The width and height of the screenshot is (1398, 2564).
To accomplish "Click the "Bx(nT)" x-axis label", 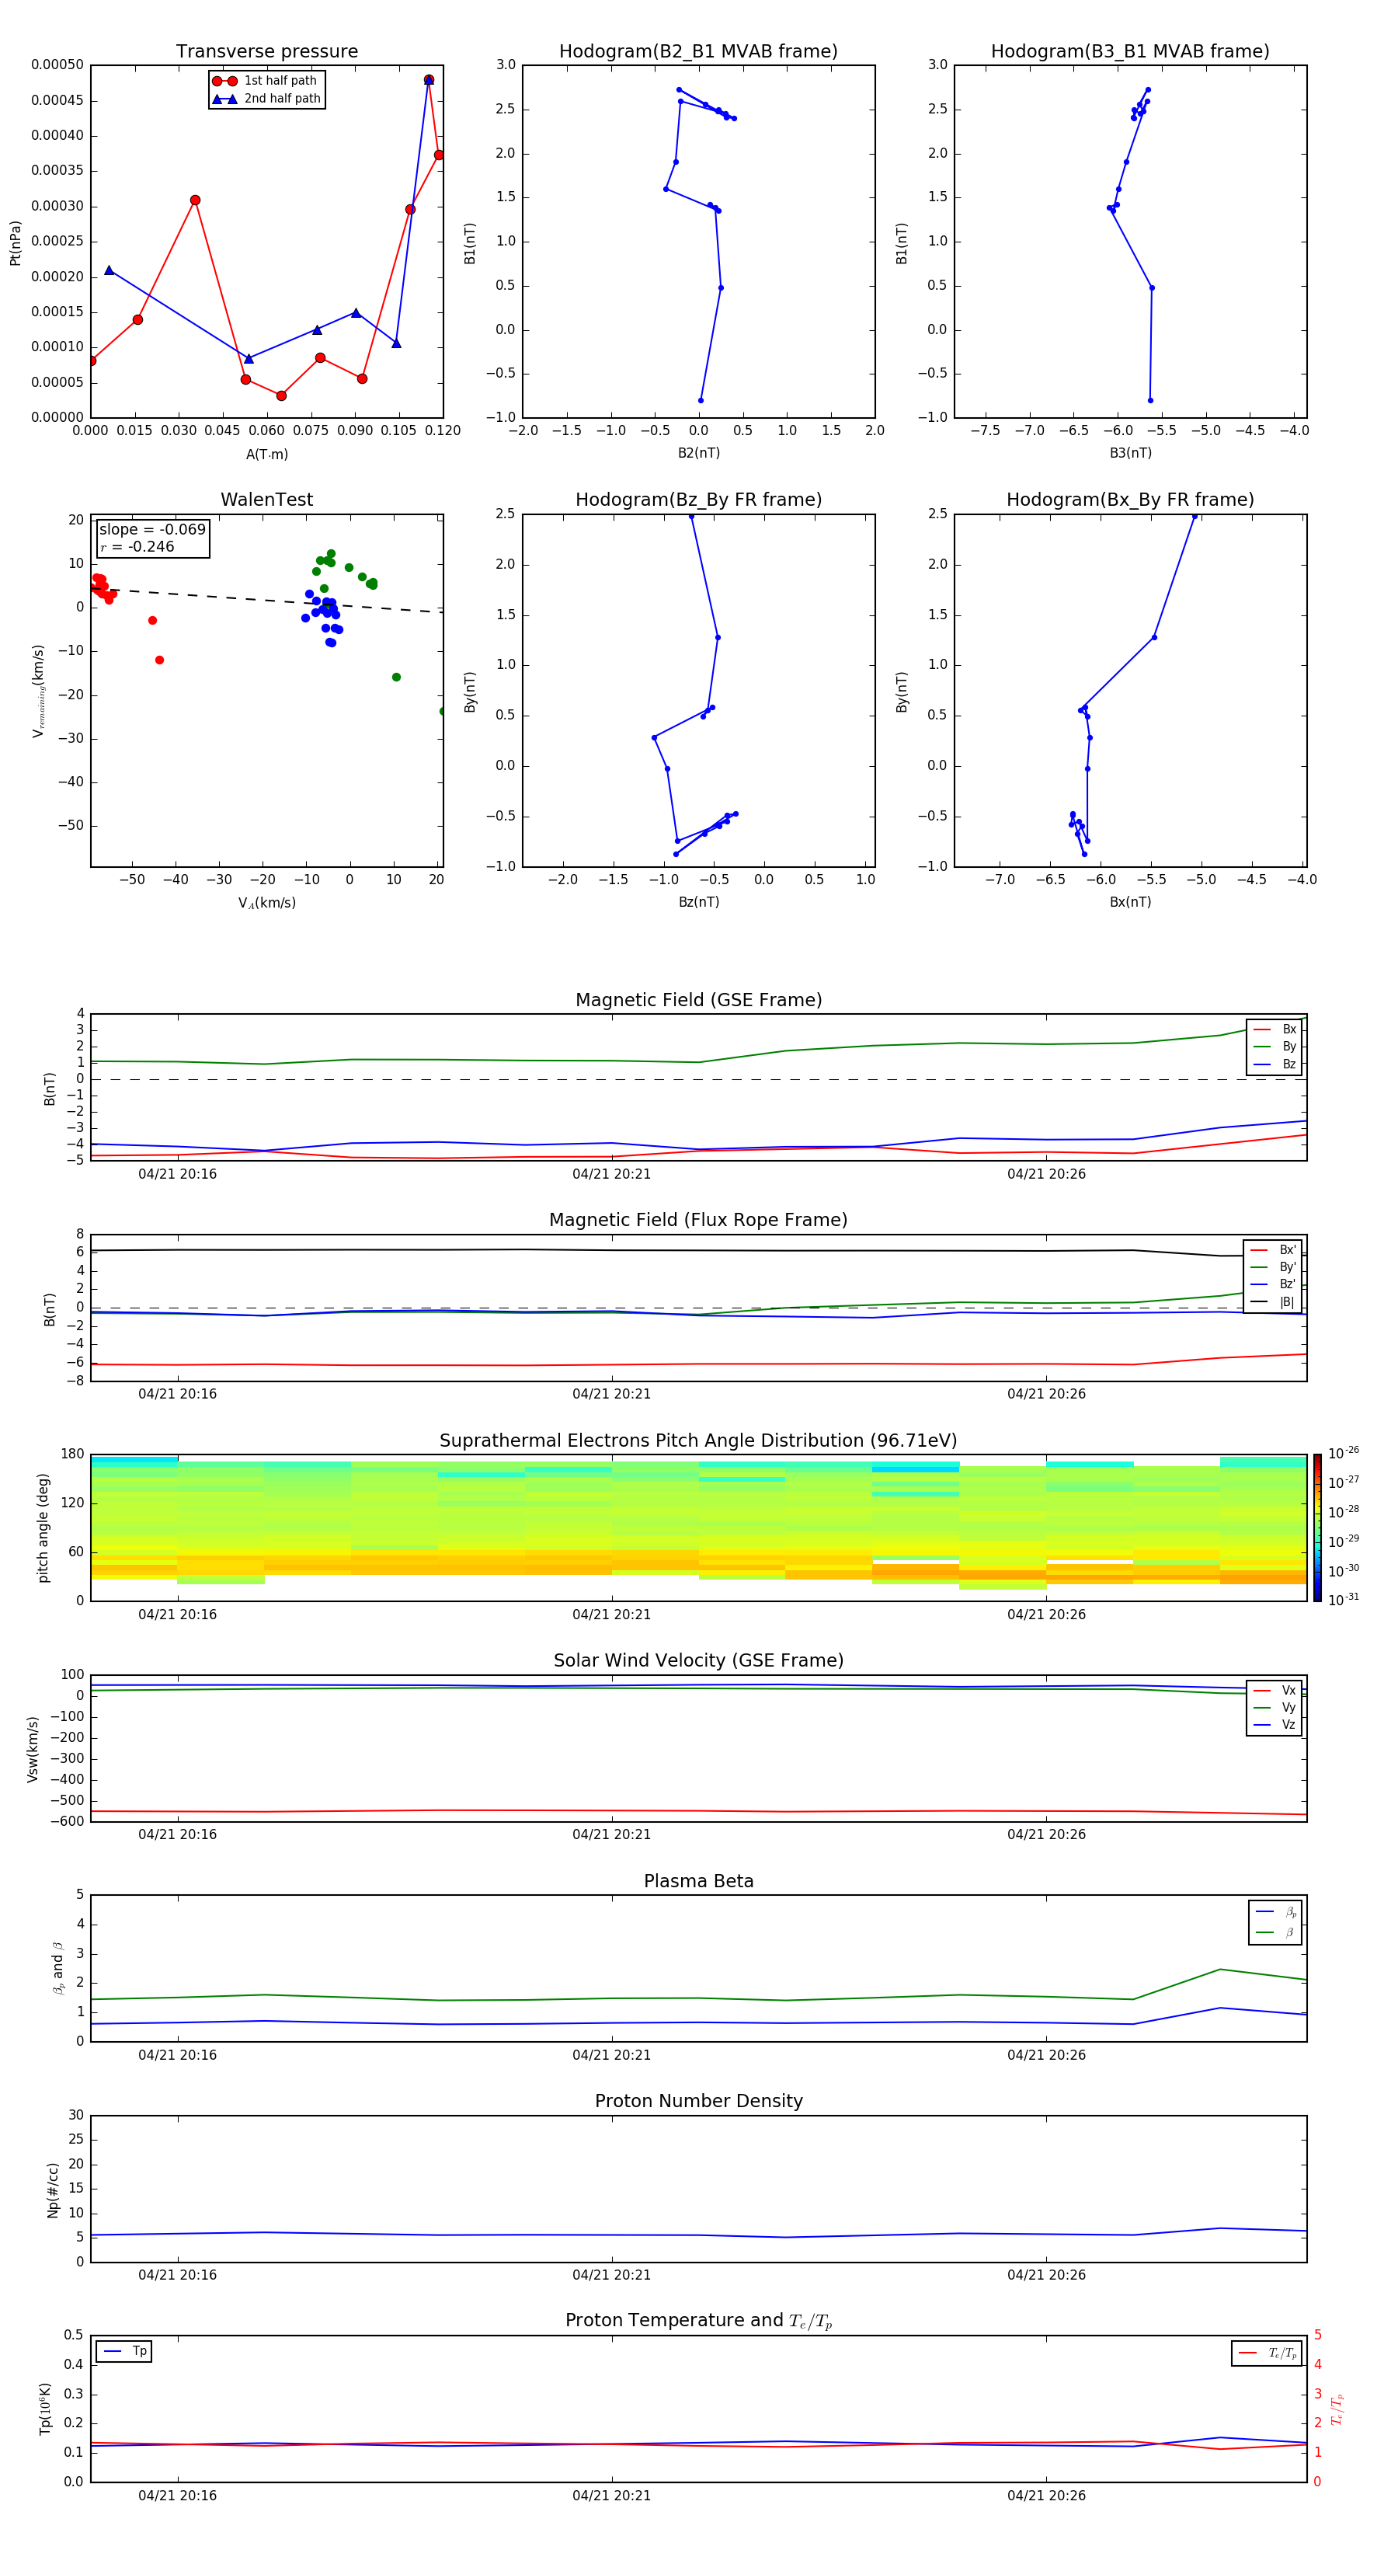I will coord(1130,902).
